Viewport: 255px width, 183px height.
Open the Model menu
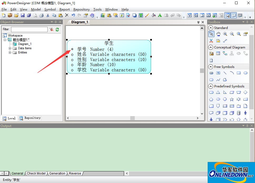coord(36,9)
